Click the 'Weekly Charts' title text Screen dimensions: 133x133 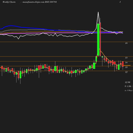(9, 2)
